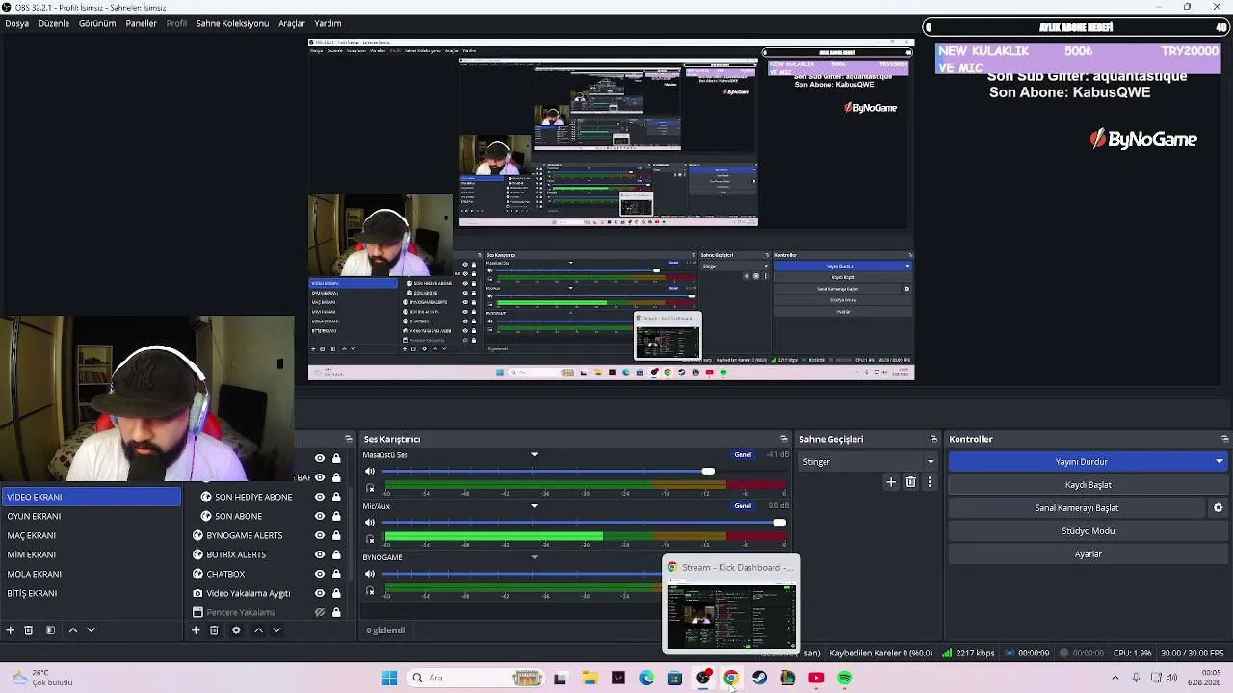Hide the CHATBOX source
1233x693 pixels.
(x=320, y=574)
